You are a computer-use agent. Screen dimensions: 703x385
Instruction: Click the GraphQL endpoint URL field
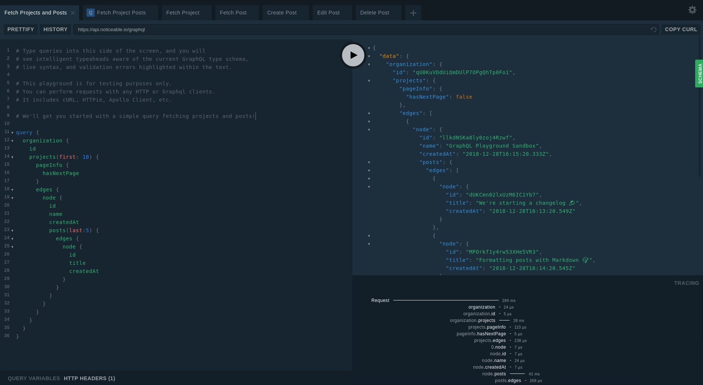coord(360,30)
